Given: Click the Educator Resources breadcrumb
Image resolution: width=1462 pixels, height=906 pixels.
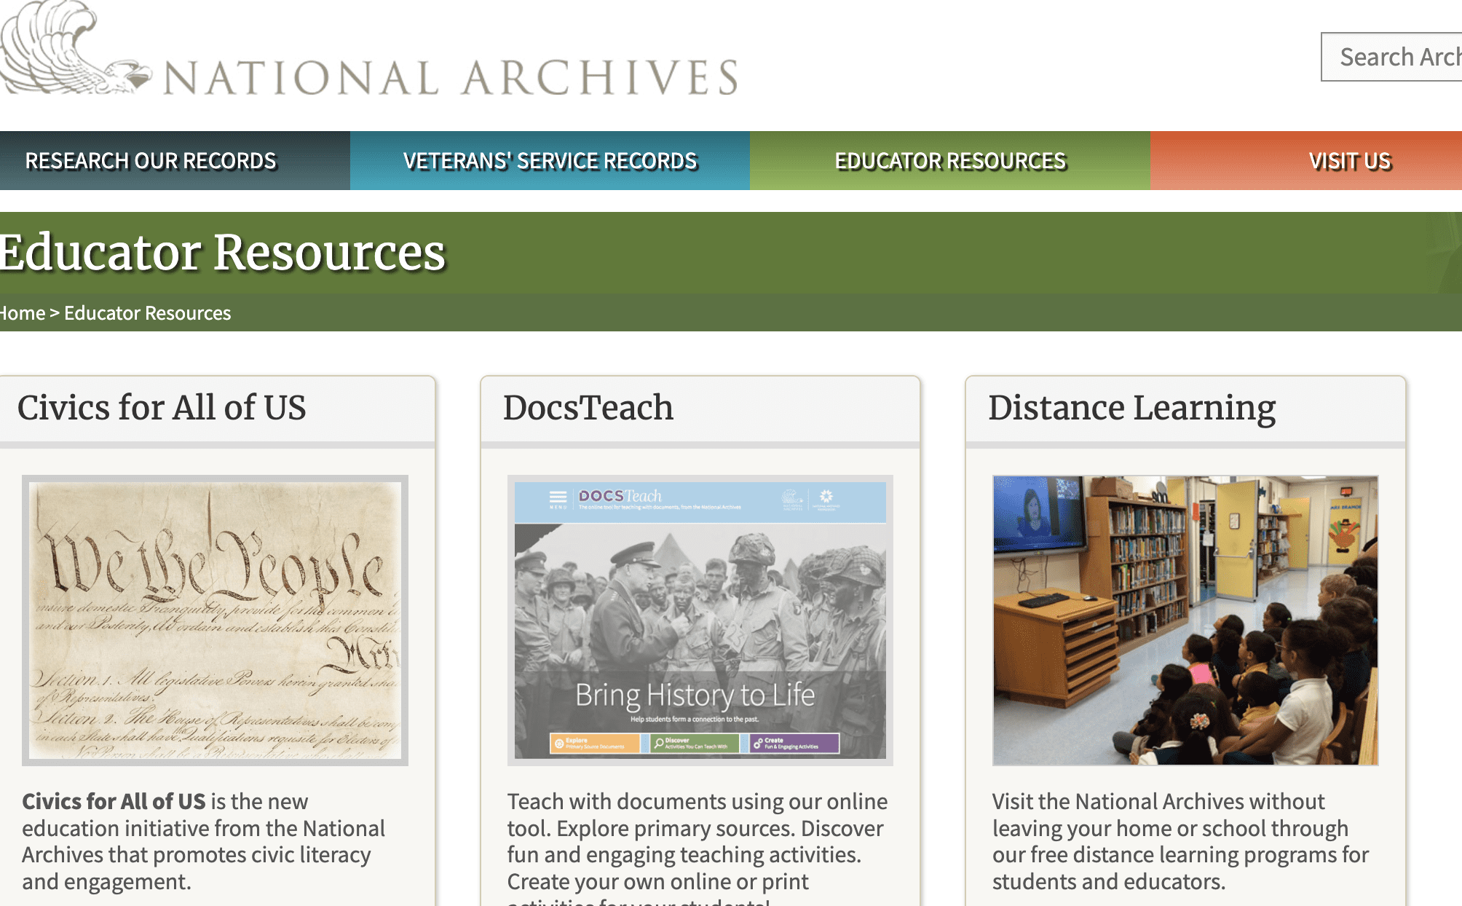Looking at the screenshot, I should (147, 313).
